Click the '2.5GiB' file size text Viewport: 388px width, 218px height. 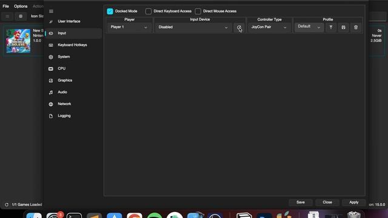point(376,41)
